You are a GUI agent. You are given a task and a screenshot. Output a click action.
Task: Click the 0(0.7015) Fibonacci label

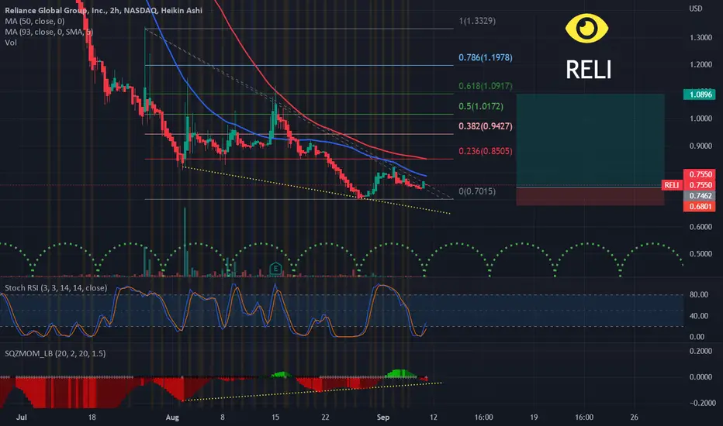[477, 191]
